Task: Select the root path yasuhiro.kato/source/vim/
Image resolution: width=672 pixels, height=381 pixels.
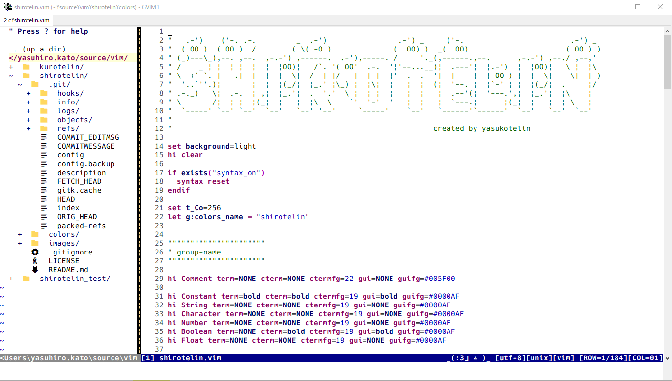Action: click(x=68, y=58)
